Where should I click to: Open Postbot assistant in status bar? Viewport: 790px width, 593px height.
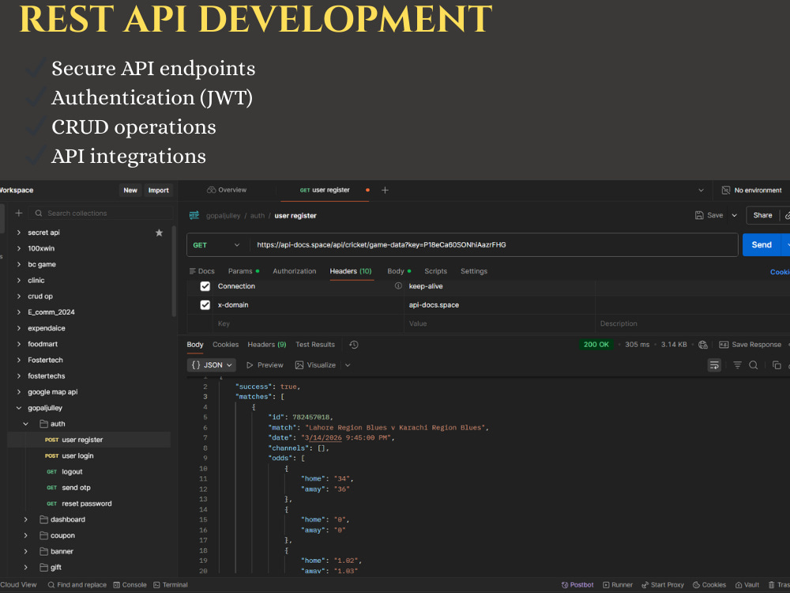(x=577, y=585)
